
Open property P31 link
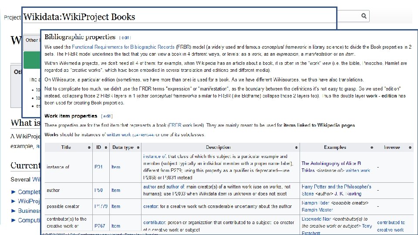(x=98, y=167)
